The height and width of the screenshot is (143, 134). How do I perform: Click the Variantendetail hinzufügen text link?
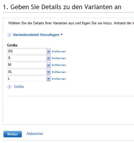(36, 35)
